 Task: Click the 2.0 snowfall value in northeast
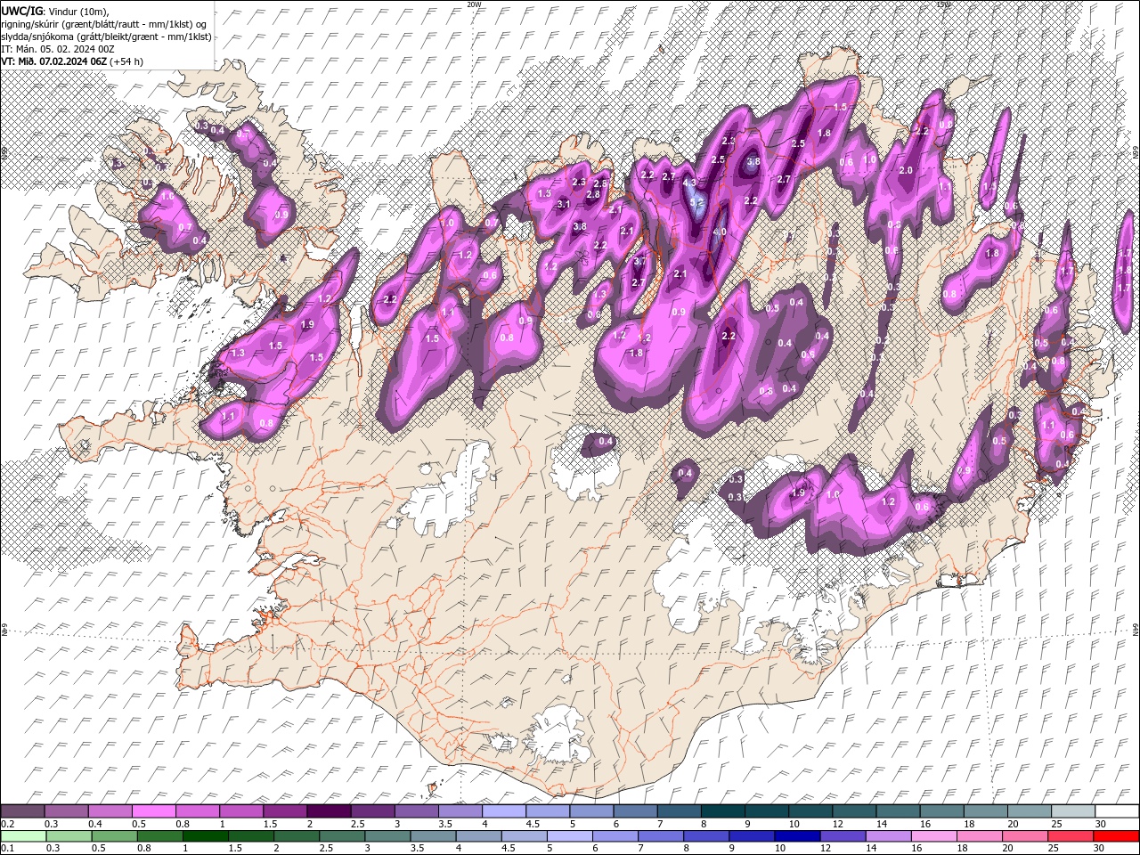coord(907,170)
